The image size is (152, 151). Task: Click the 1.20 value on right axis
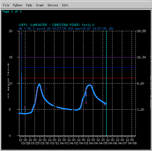tap(141, 110)
